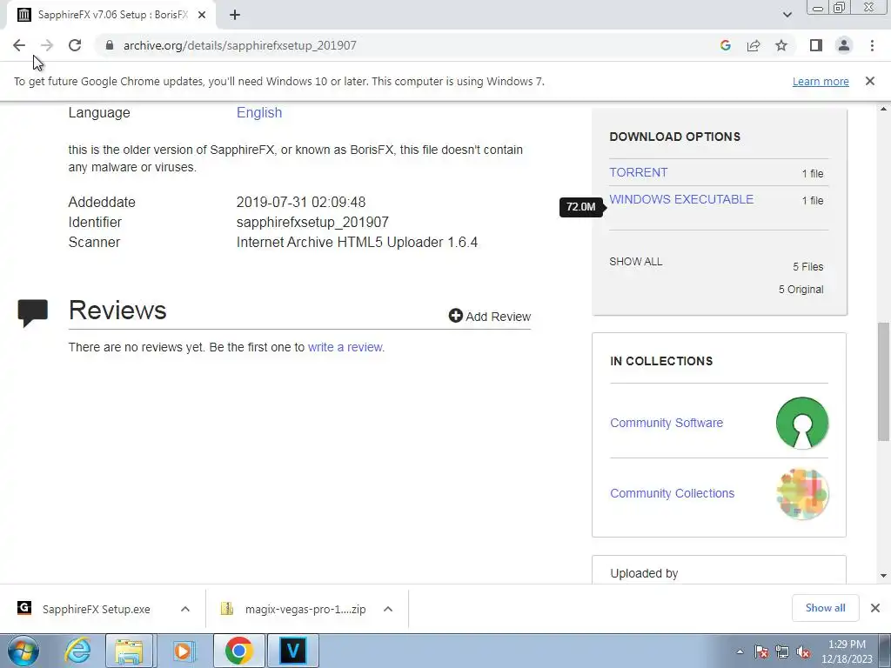Open Vegas Pro from the taskbar
This screenshot has height=668, width=891.
pos(293,651)
